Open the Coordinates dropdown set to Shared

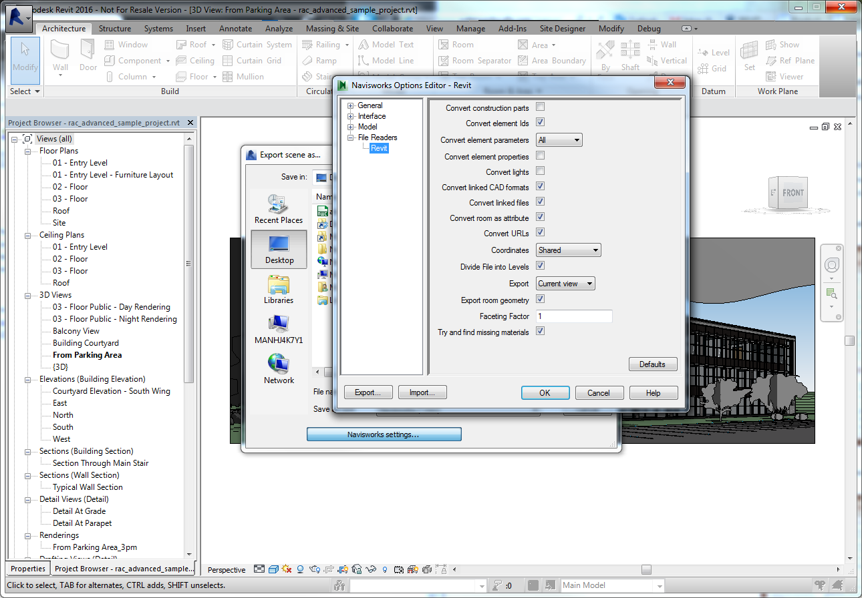coord(568,250)
